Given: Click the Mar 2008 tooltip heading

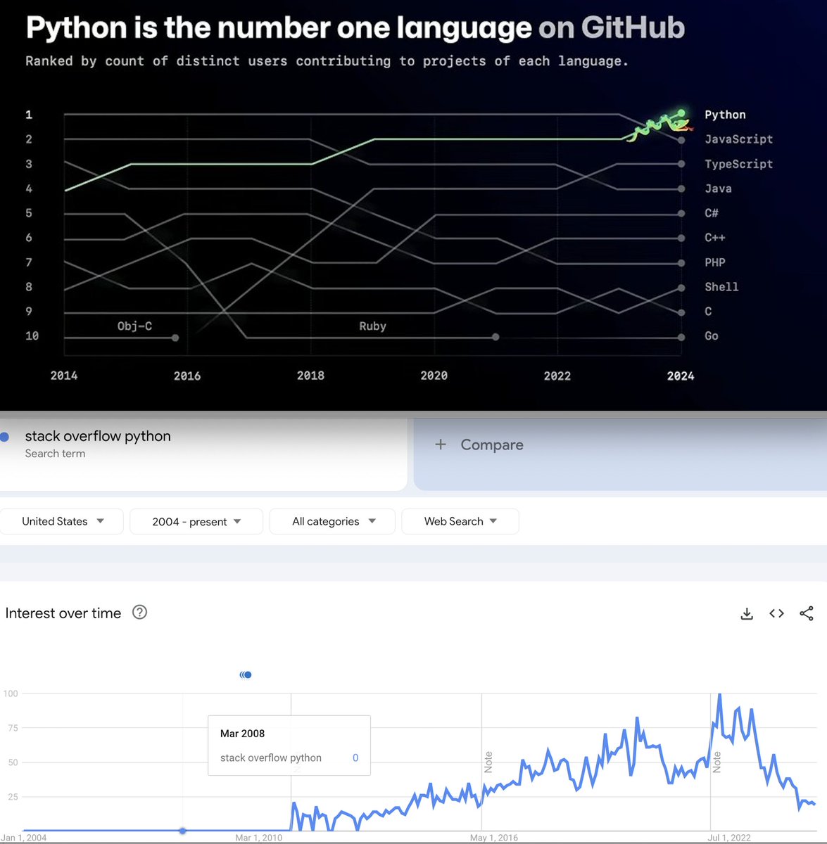Looking at the screenshot, I should [x=242, y=734].
